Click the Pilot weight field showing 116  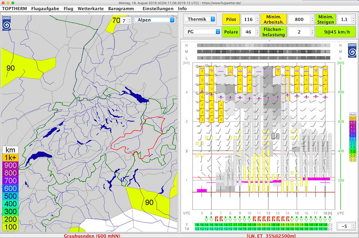coord(248,19)
